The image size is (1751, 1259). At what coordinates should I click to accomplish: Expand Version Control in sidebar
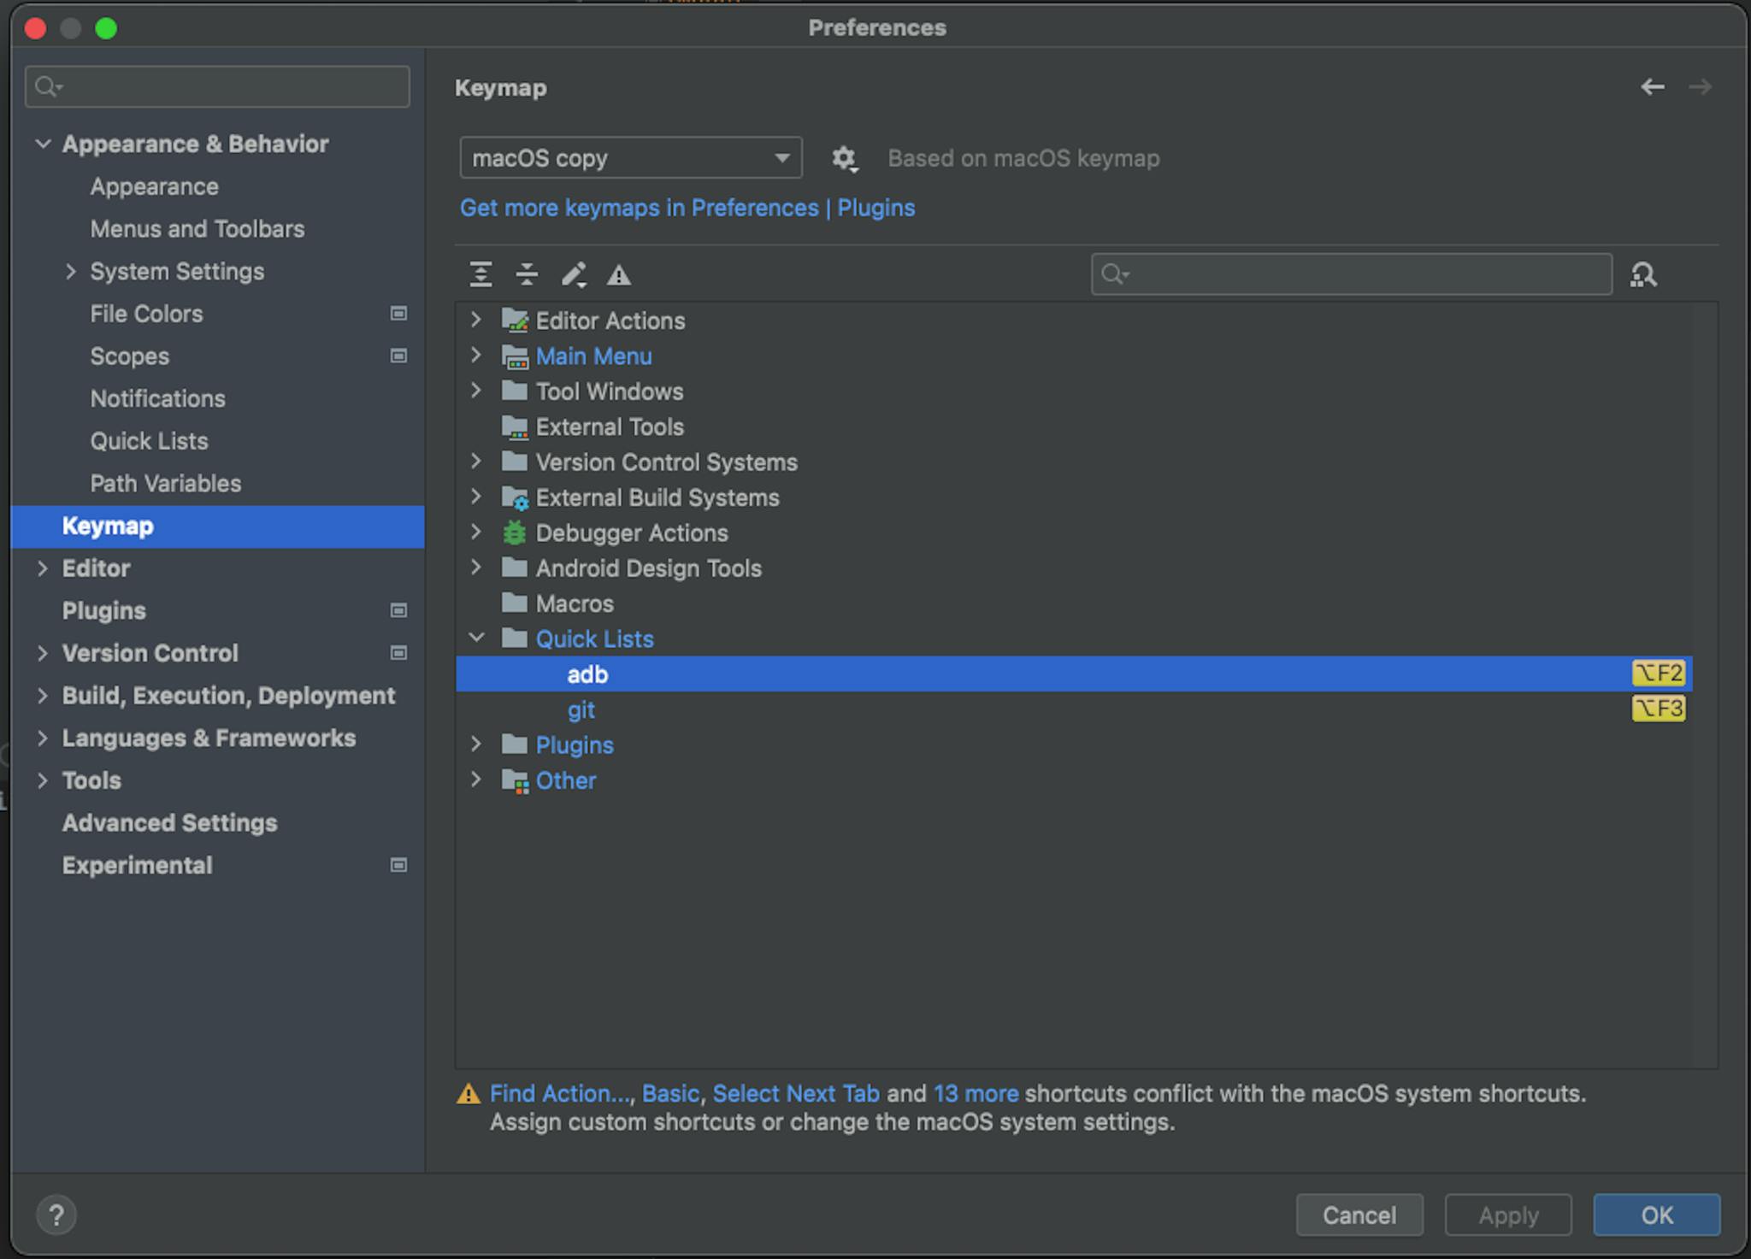42,653
